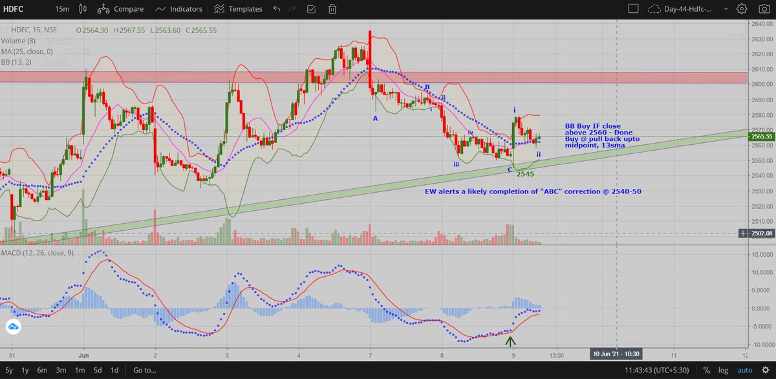Redo the last undone action
This screenshot has width=776, height=379.
click(x=294, y=9)
